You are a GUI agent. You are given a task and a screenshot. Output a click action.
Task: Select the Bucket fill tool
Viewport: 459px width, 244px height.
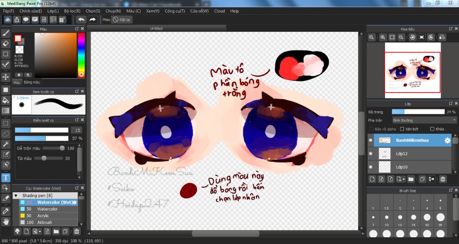(6, 100)
